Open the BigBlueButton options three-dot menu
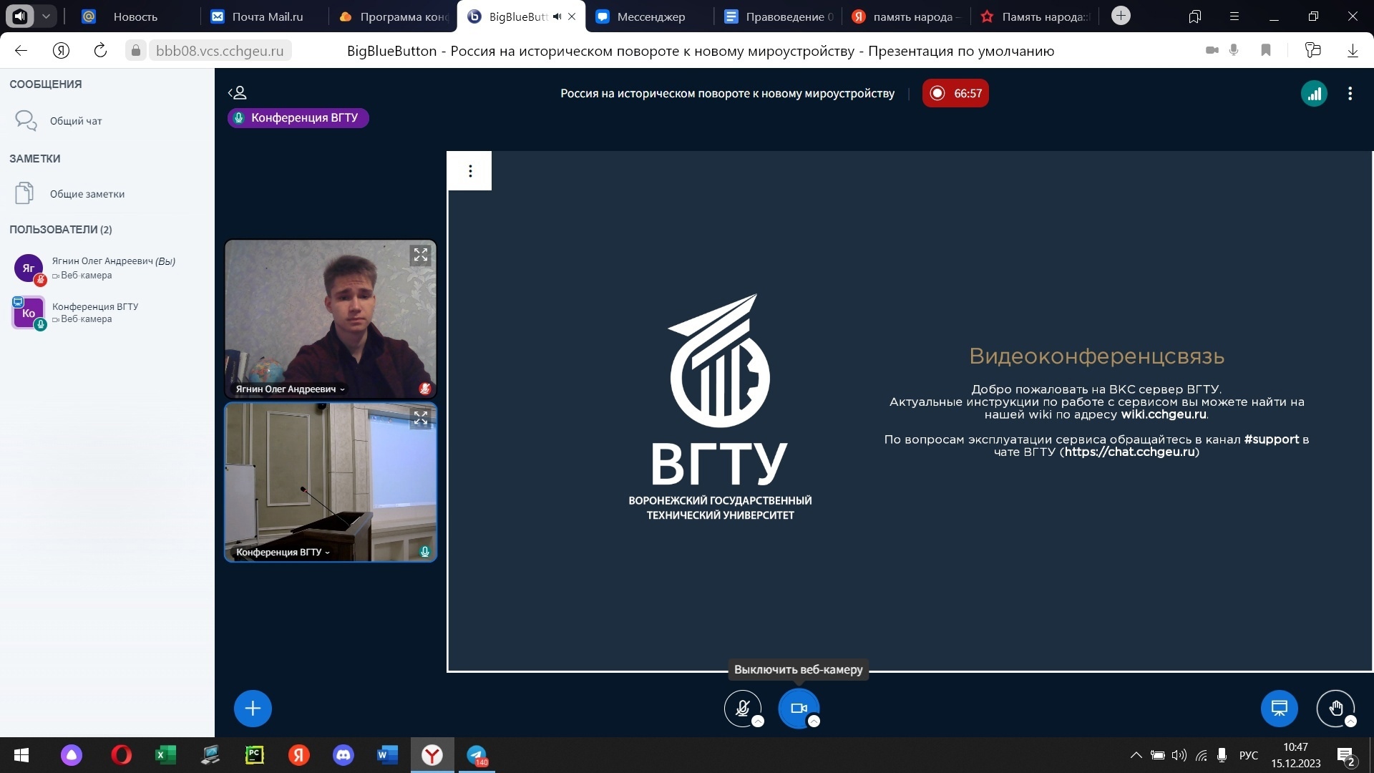The height and width of the screenshot is (773, 1374). [1350, 94]
